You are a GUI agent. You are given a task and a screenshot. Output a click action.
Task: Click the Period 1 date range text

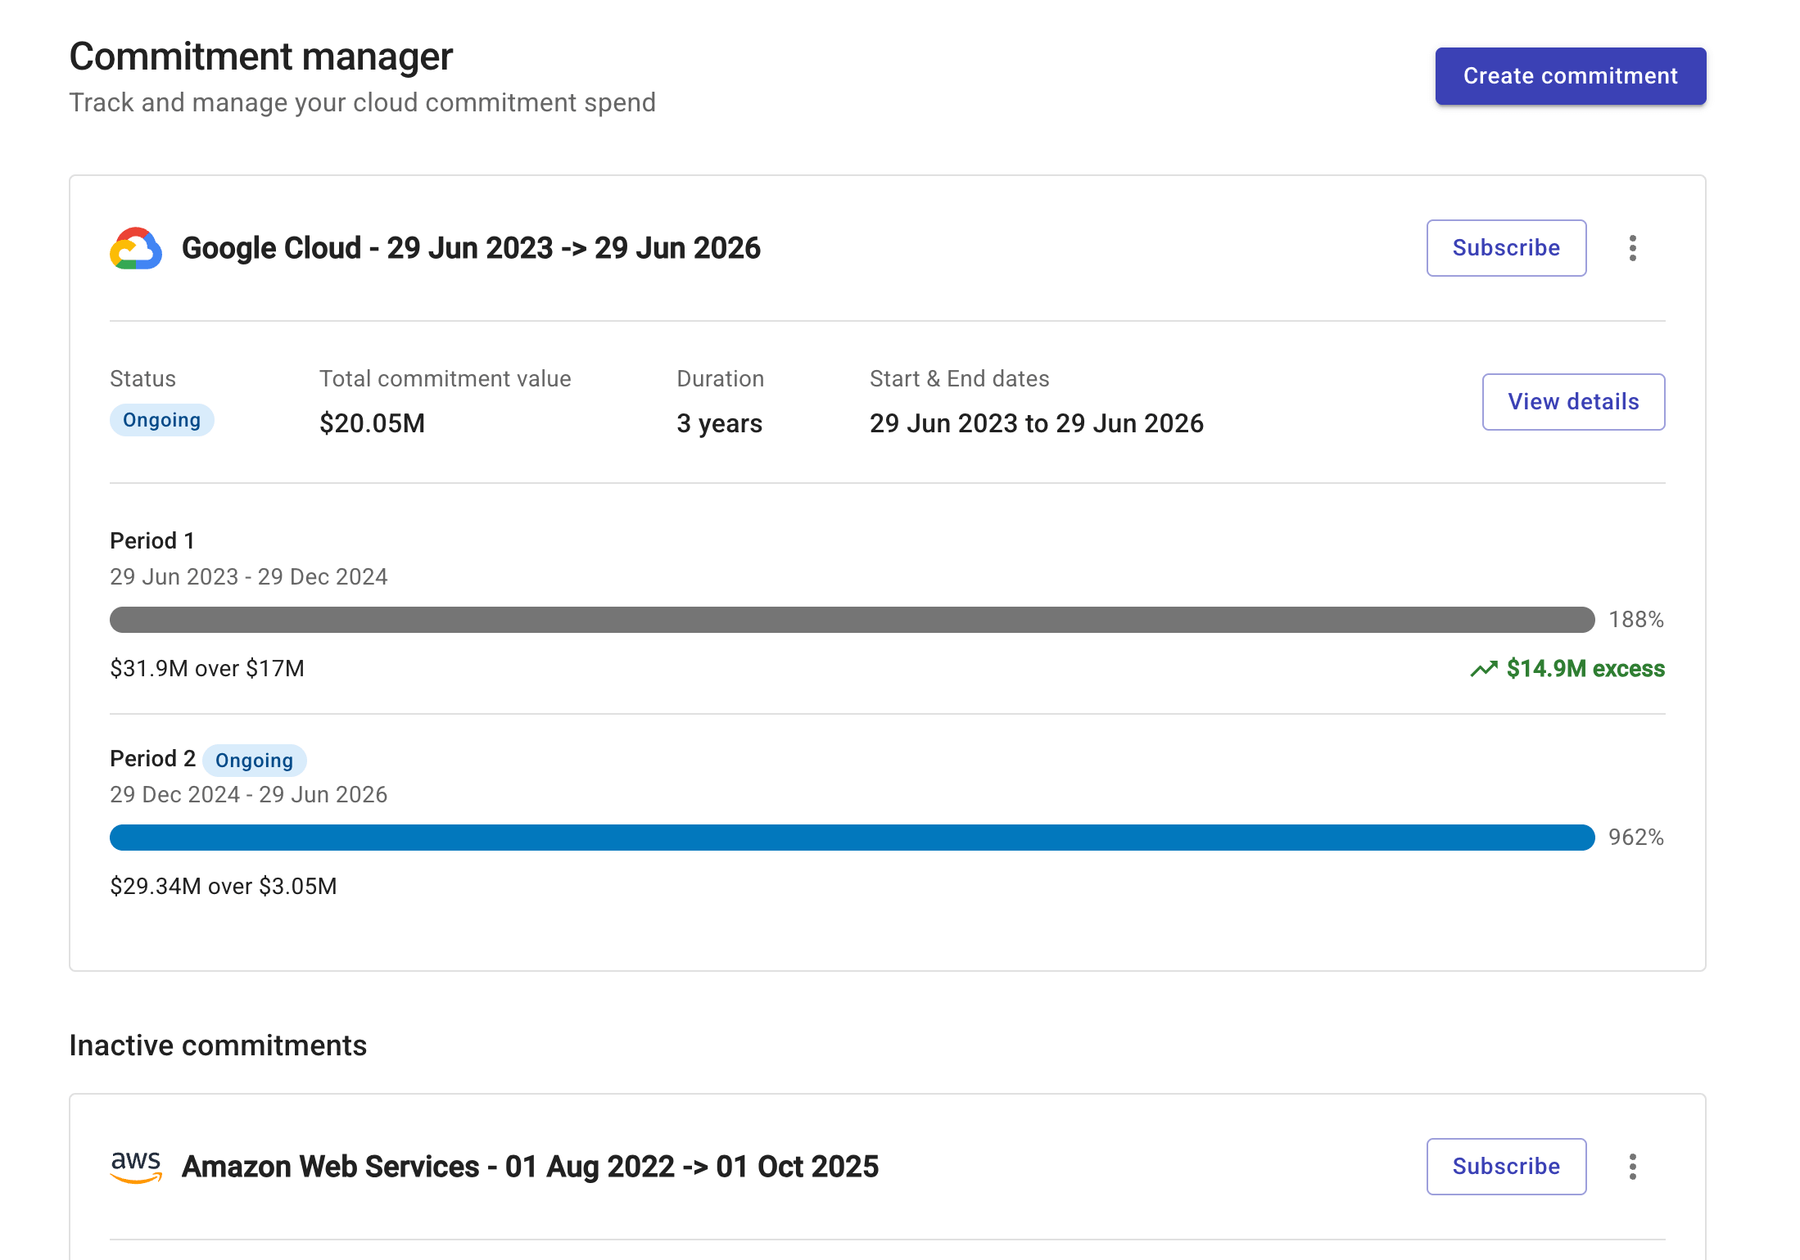(x=248, y=576)
